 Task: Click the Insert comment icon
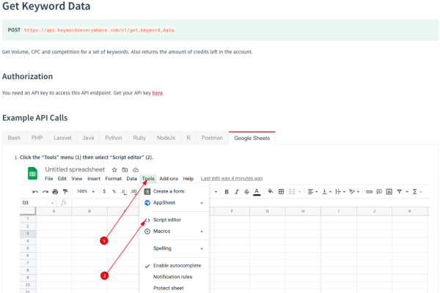coord(379,192)
